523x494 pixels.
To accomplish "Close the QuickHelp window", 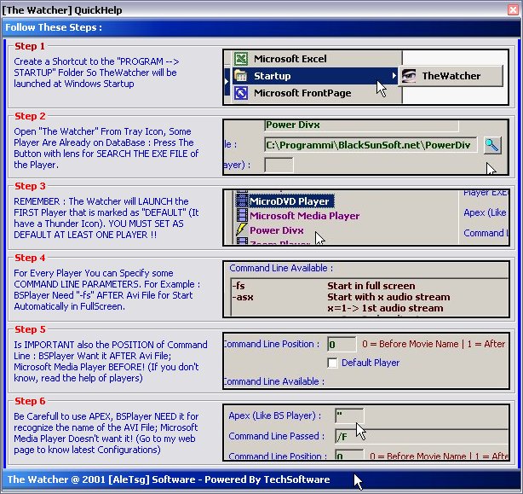I will (513, 9).
